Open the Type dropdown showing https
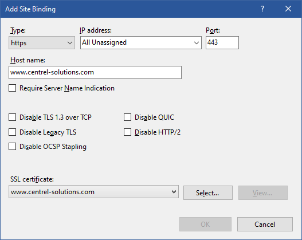The width and height of the screenshot is (302, 240). (x=42, y=43)
